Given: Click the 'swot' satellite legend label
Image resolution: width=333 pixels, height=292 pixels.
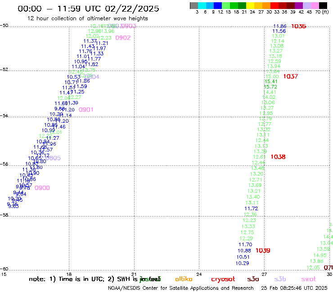Looking at the screenshot, I should (x=309, y=279).
